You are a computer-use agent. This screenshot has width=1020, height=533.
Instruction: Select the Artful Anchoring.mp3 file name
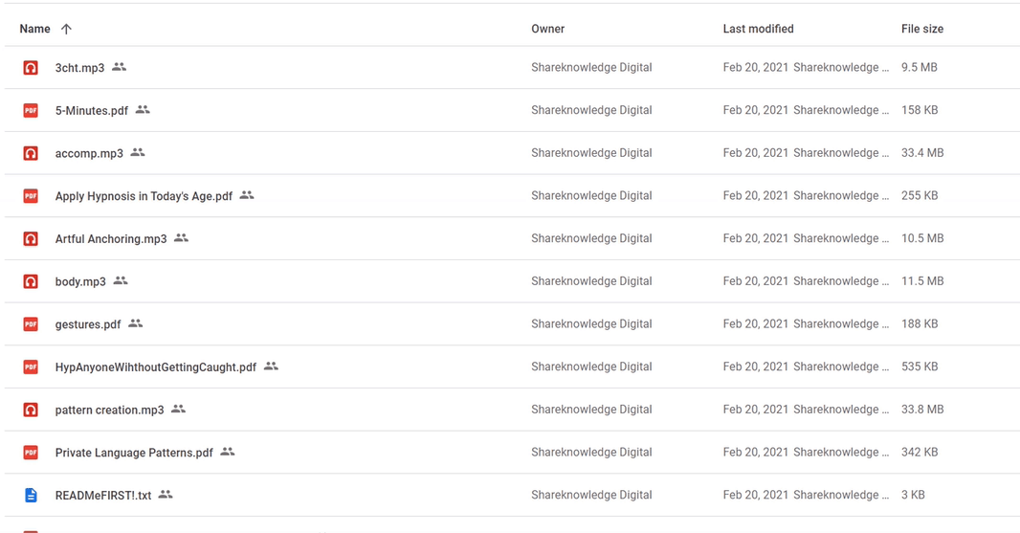tap(111, 239)
